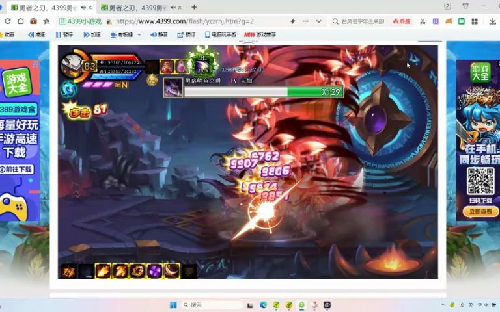Click the blue swirl pet icon below avatar
This screenshot has width=500, height=312.
(x=68, y=89)
